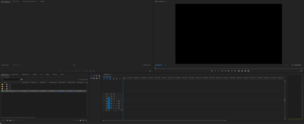The image size is (304, 124).
Task: Click the Lift button in Program monitor
Action: coord(239,71)
